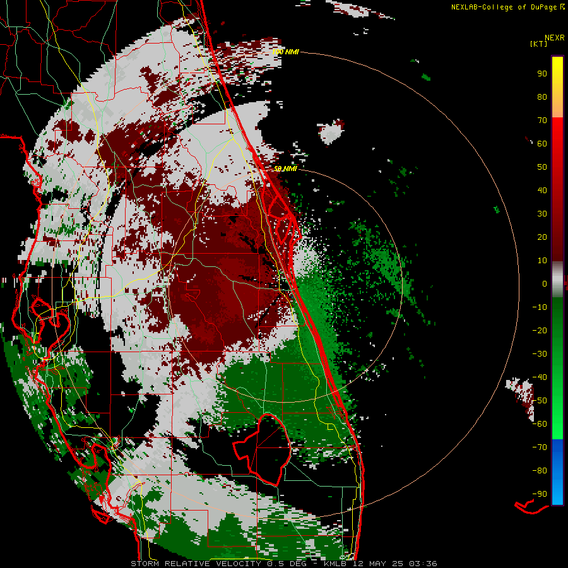Image resolution: width=568 pixels, height=568 pixels.
Task: Click the 50 NMI range ring label
Action: point(285,169)
